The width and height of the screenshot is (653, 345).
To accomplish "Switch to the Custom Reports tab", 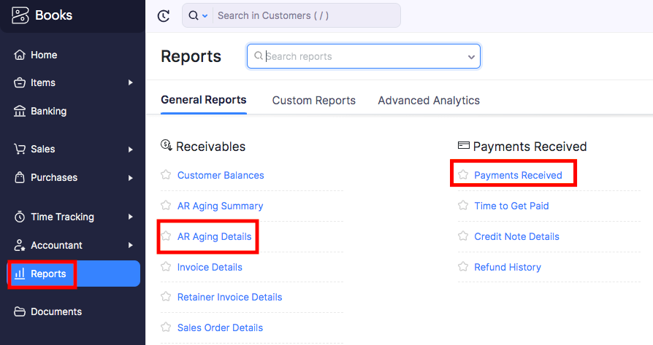I will tap(313, 101).
